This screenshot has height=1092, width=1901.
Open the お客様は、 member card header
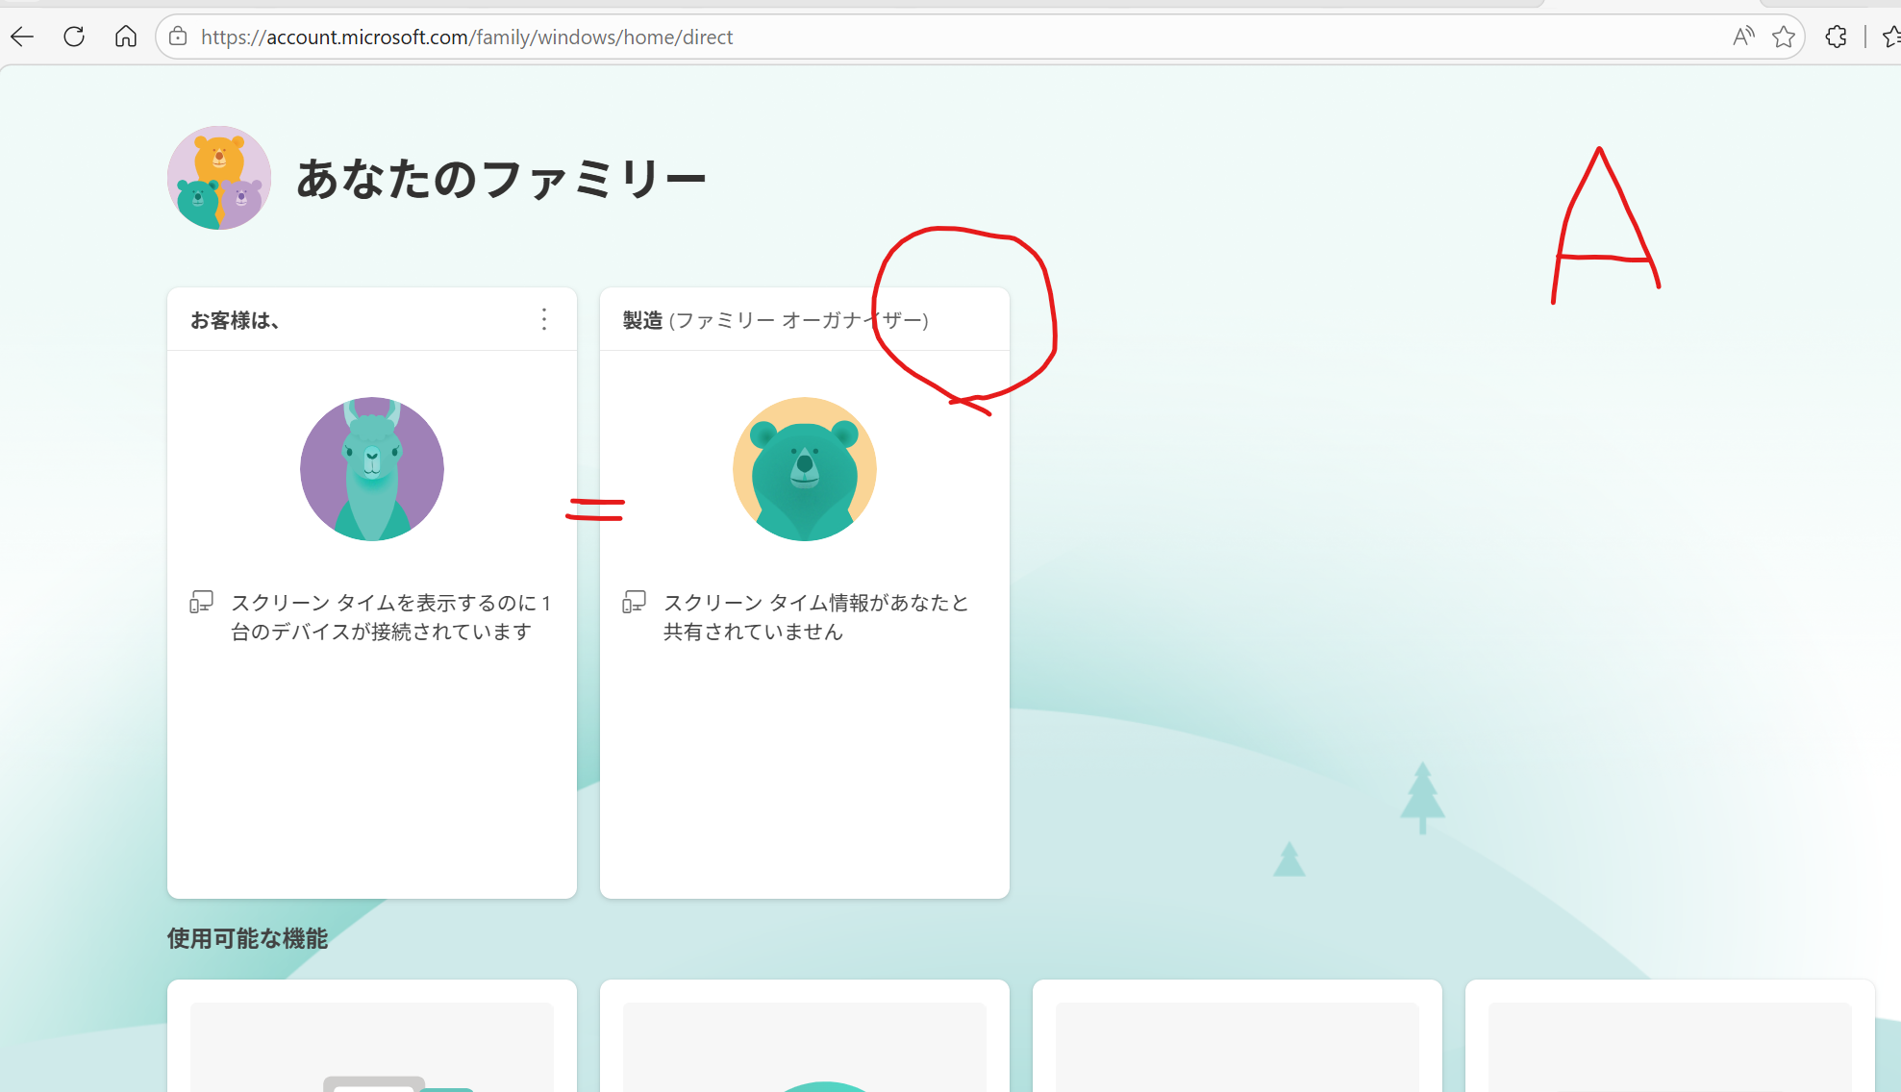[x=372, y=319]
